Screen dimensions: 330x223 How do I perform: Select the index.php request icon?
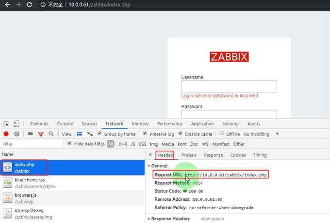click(x=7, y=168)
